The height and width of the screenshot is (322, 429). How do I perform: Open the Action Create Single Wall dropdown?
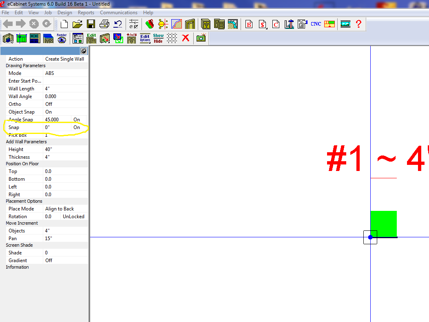[65, 59]
